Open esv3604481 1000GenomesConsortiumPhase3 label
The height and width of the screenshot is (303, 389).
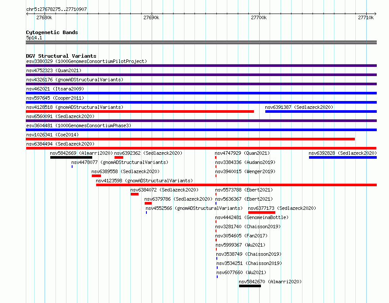[79, 125]
